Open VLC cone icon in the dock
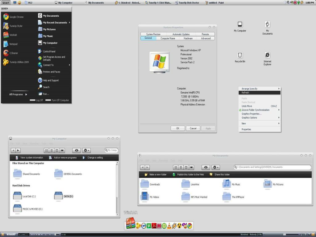The image size is (316, 237). pos(169,226)
